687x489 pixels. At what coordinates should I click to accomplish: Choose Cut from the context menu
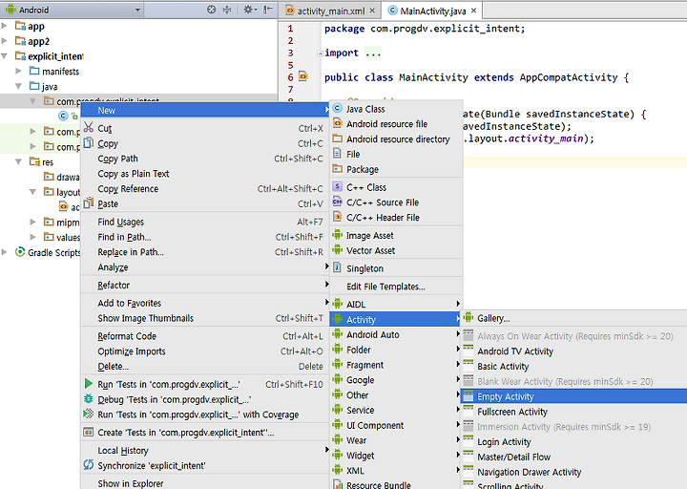[x=205, y=129]
